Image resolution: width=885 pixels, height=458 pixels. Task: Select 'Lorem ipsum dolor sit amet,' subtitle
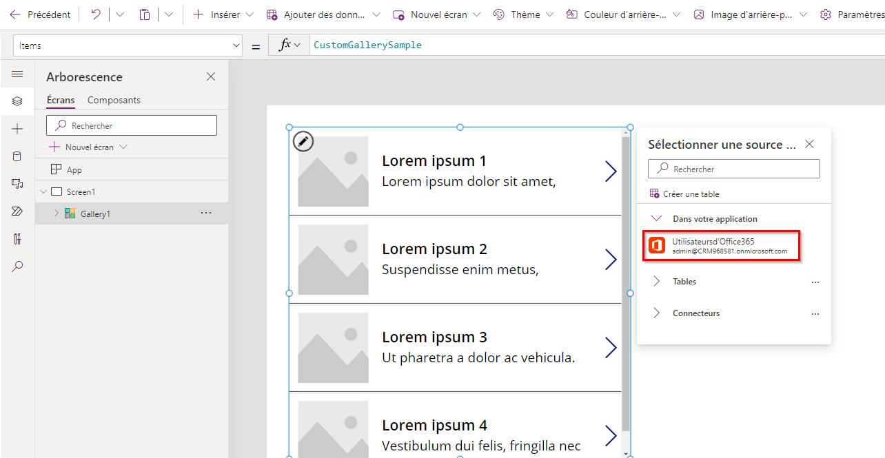[469, 182]
